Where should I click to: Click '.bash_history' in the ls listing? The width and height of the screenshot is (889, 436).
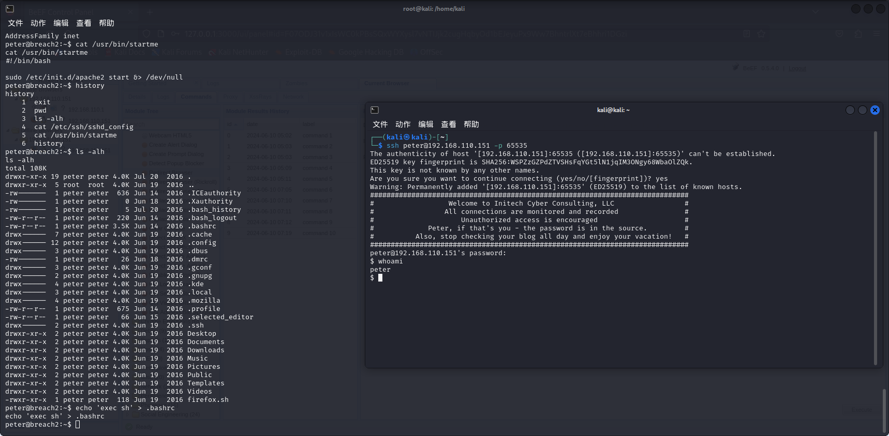point(214,210)
